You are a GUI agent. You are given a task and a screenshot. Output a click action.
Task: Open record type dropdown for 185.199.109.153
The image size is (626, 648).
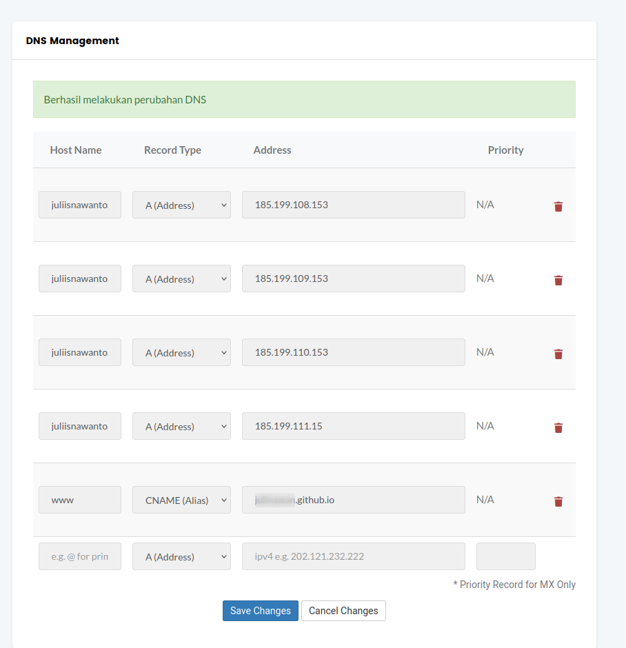[x=181, y=279]
